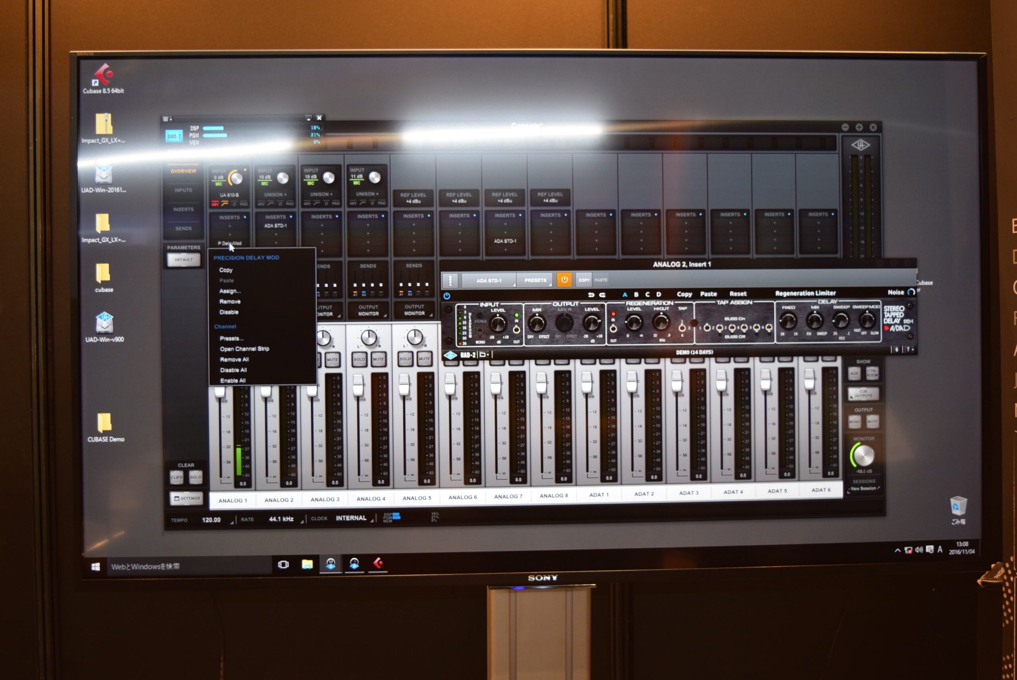This screenshot has height=680, width=1017.
Task: Choose Disable in the context menu
Action: 229,312
